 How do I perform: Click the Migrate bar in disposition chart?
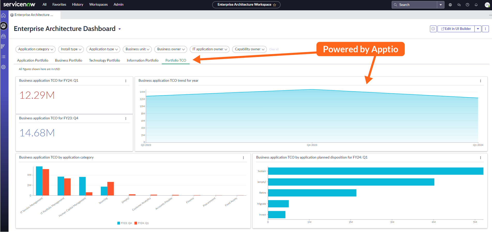(278, 204)
